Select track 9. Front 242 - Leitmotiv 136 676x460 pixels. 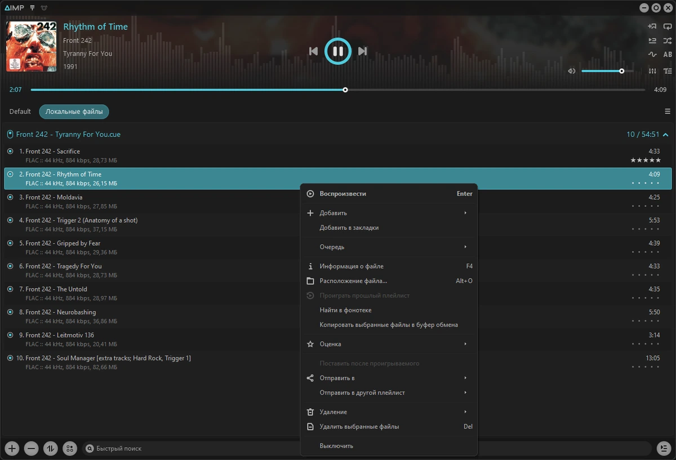338,339
